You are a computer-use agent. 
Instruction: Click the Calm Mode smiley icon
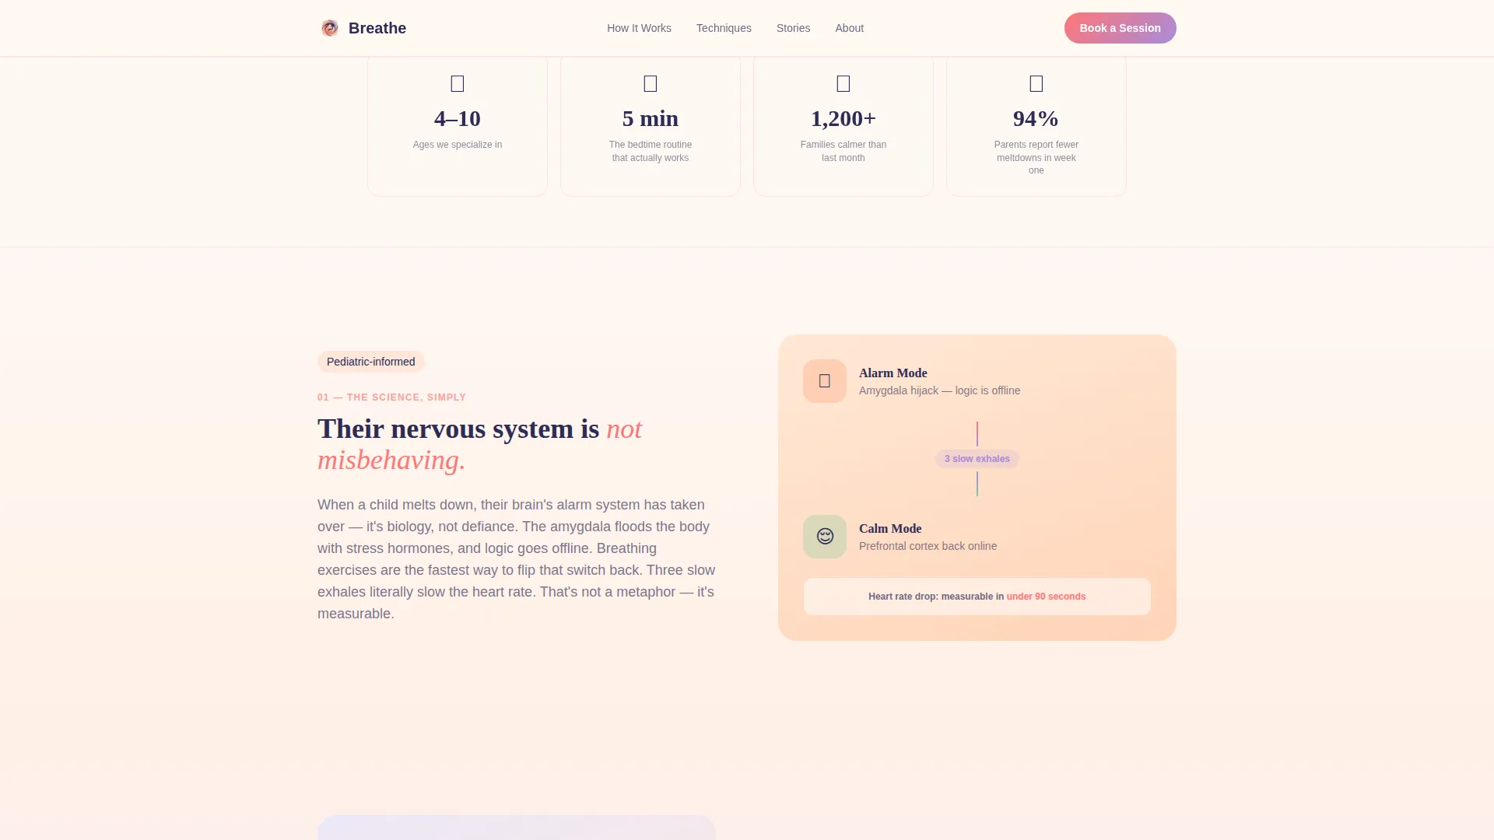(x=825, y=537)
